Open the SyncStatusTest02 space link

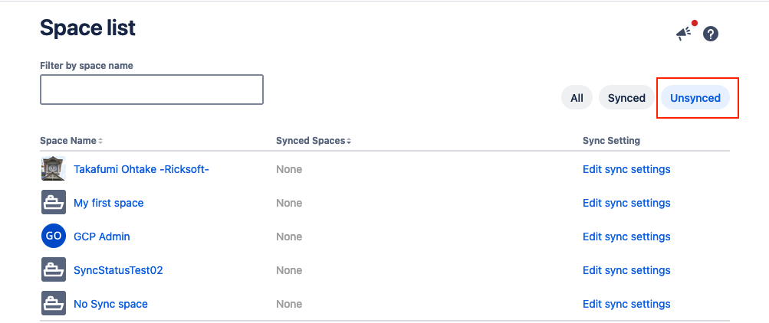[x=118, y=270]
